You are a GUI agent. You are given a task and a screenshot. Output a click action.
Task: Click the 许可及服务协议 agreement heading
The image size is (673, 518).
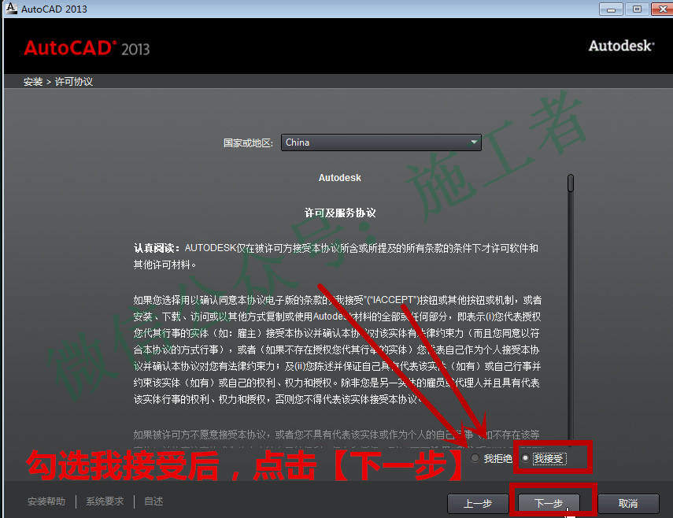340,213
